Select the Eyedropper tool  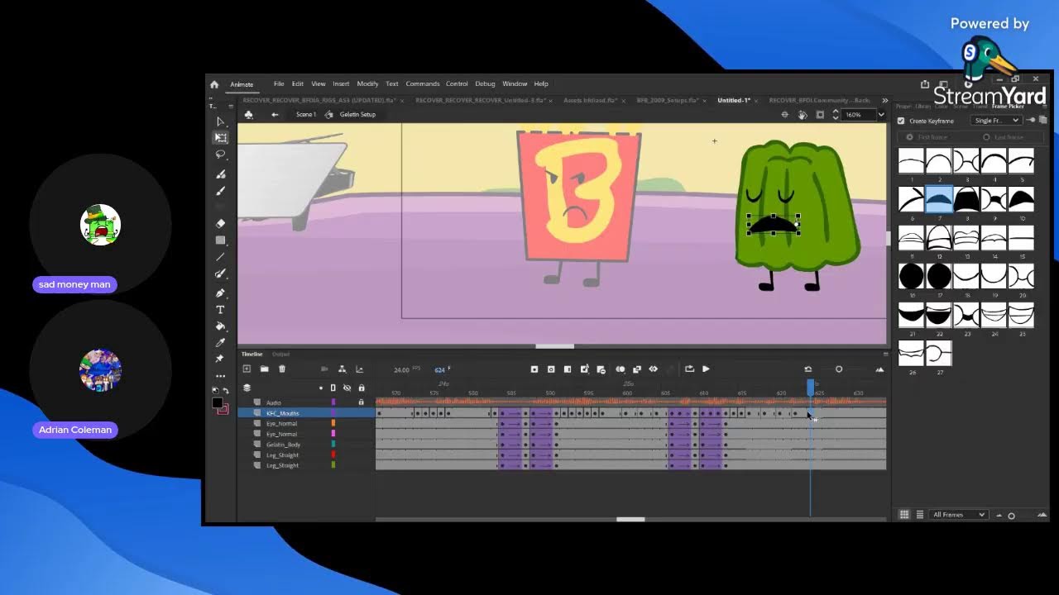(x=221, y=343)
